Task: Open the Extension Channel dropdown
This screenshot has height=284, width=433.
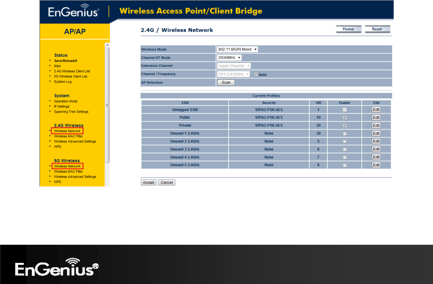Action: click(234, 66)
